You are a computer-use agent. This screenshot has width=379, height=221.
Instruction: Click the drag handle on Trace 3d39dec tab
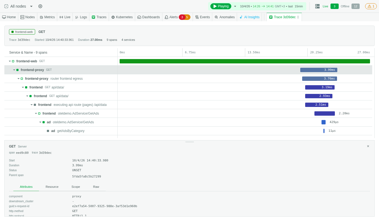click(298, 17)
